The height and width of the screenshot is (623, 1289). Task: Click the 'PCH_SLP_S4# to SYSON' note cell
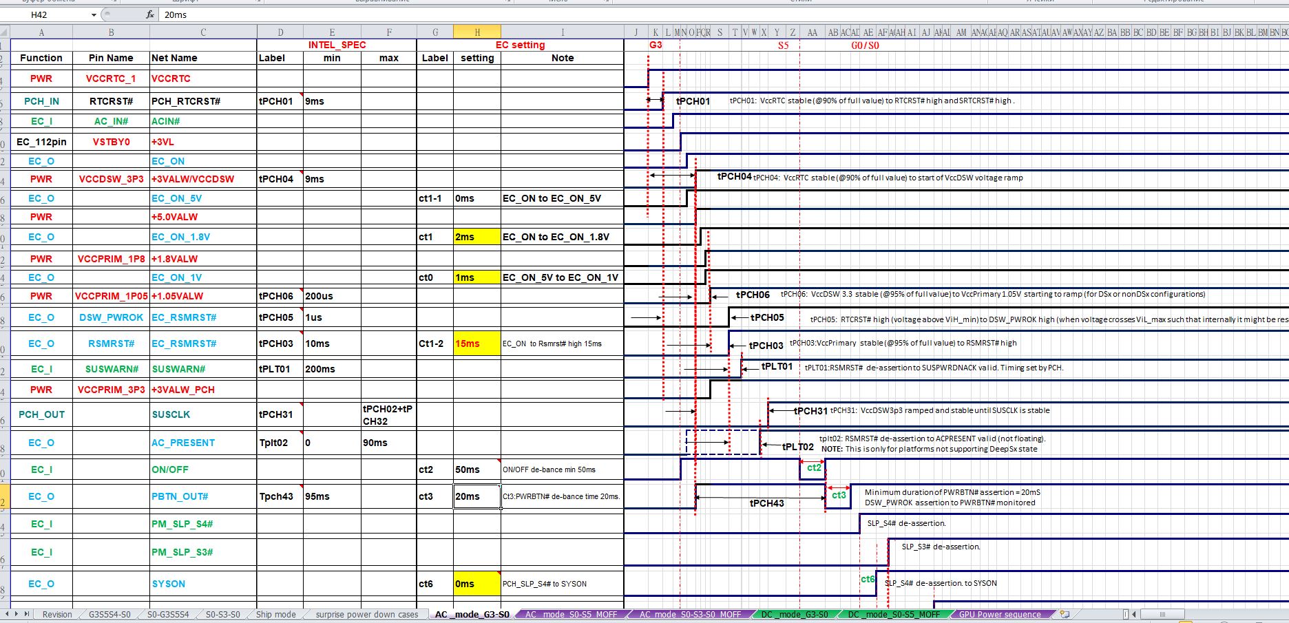(x=563, y=584)
